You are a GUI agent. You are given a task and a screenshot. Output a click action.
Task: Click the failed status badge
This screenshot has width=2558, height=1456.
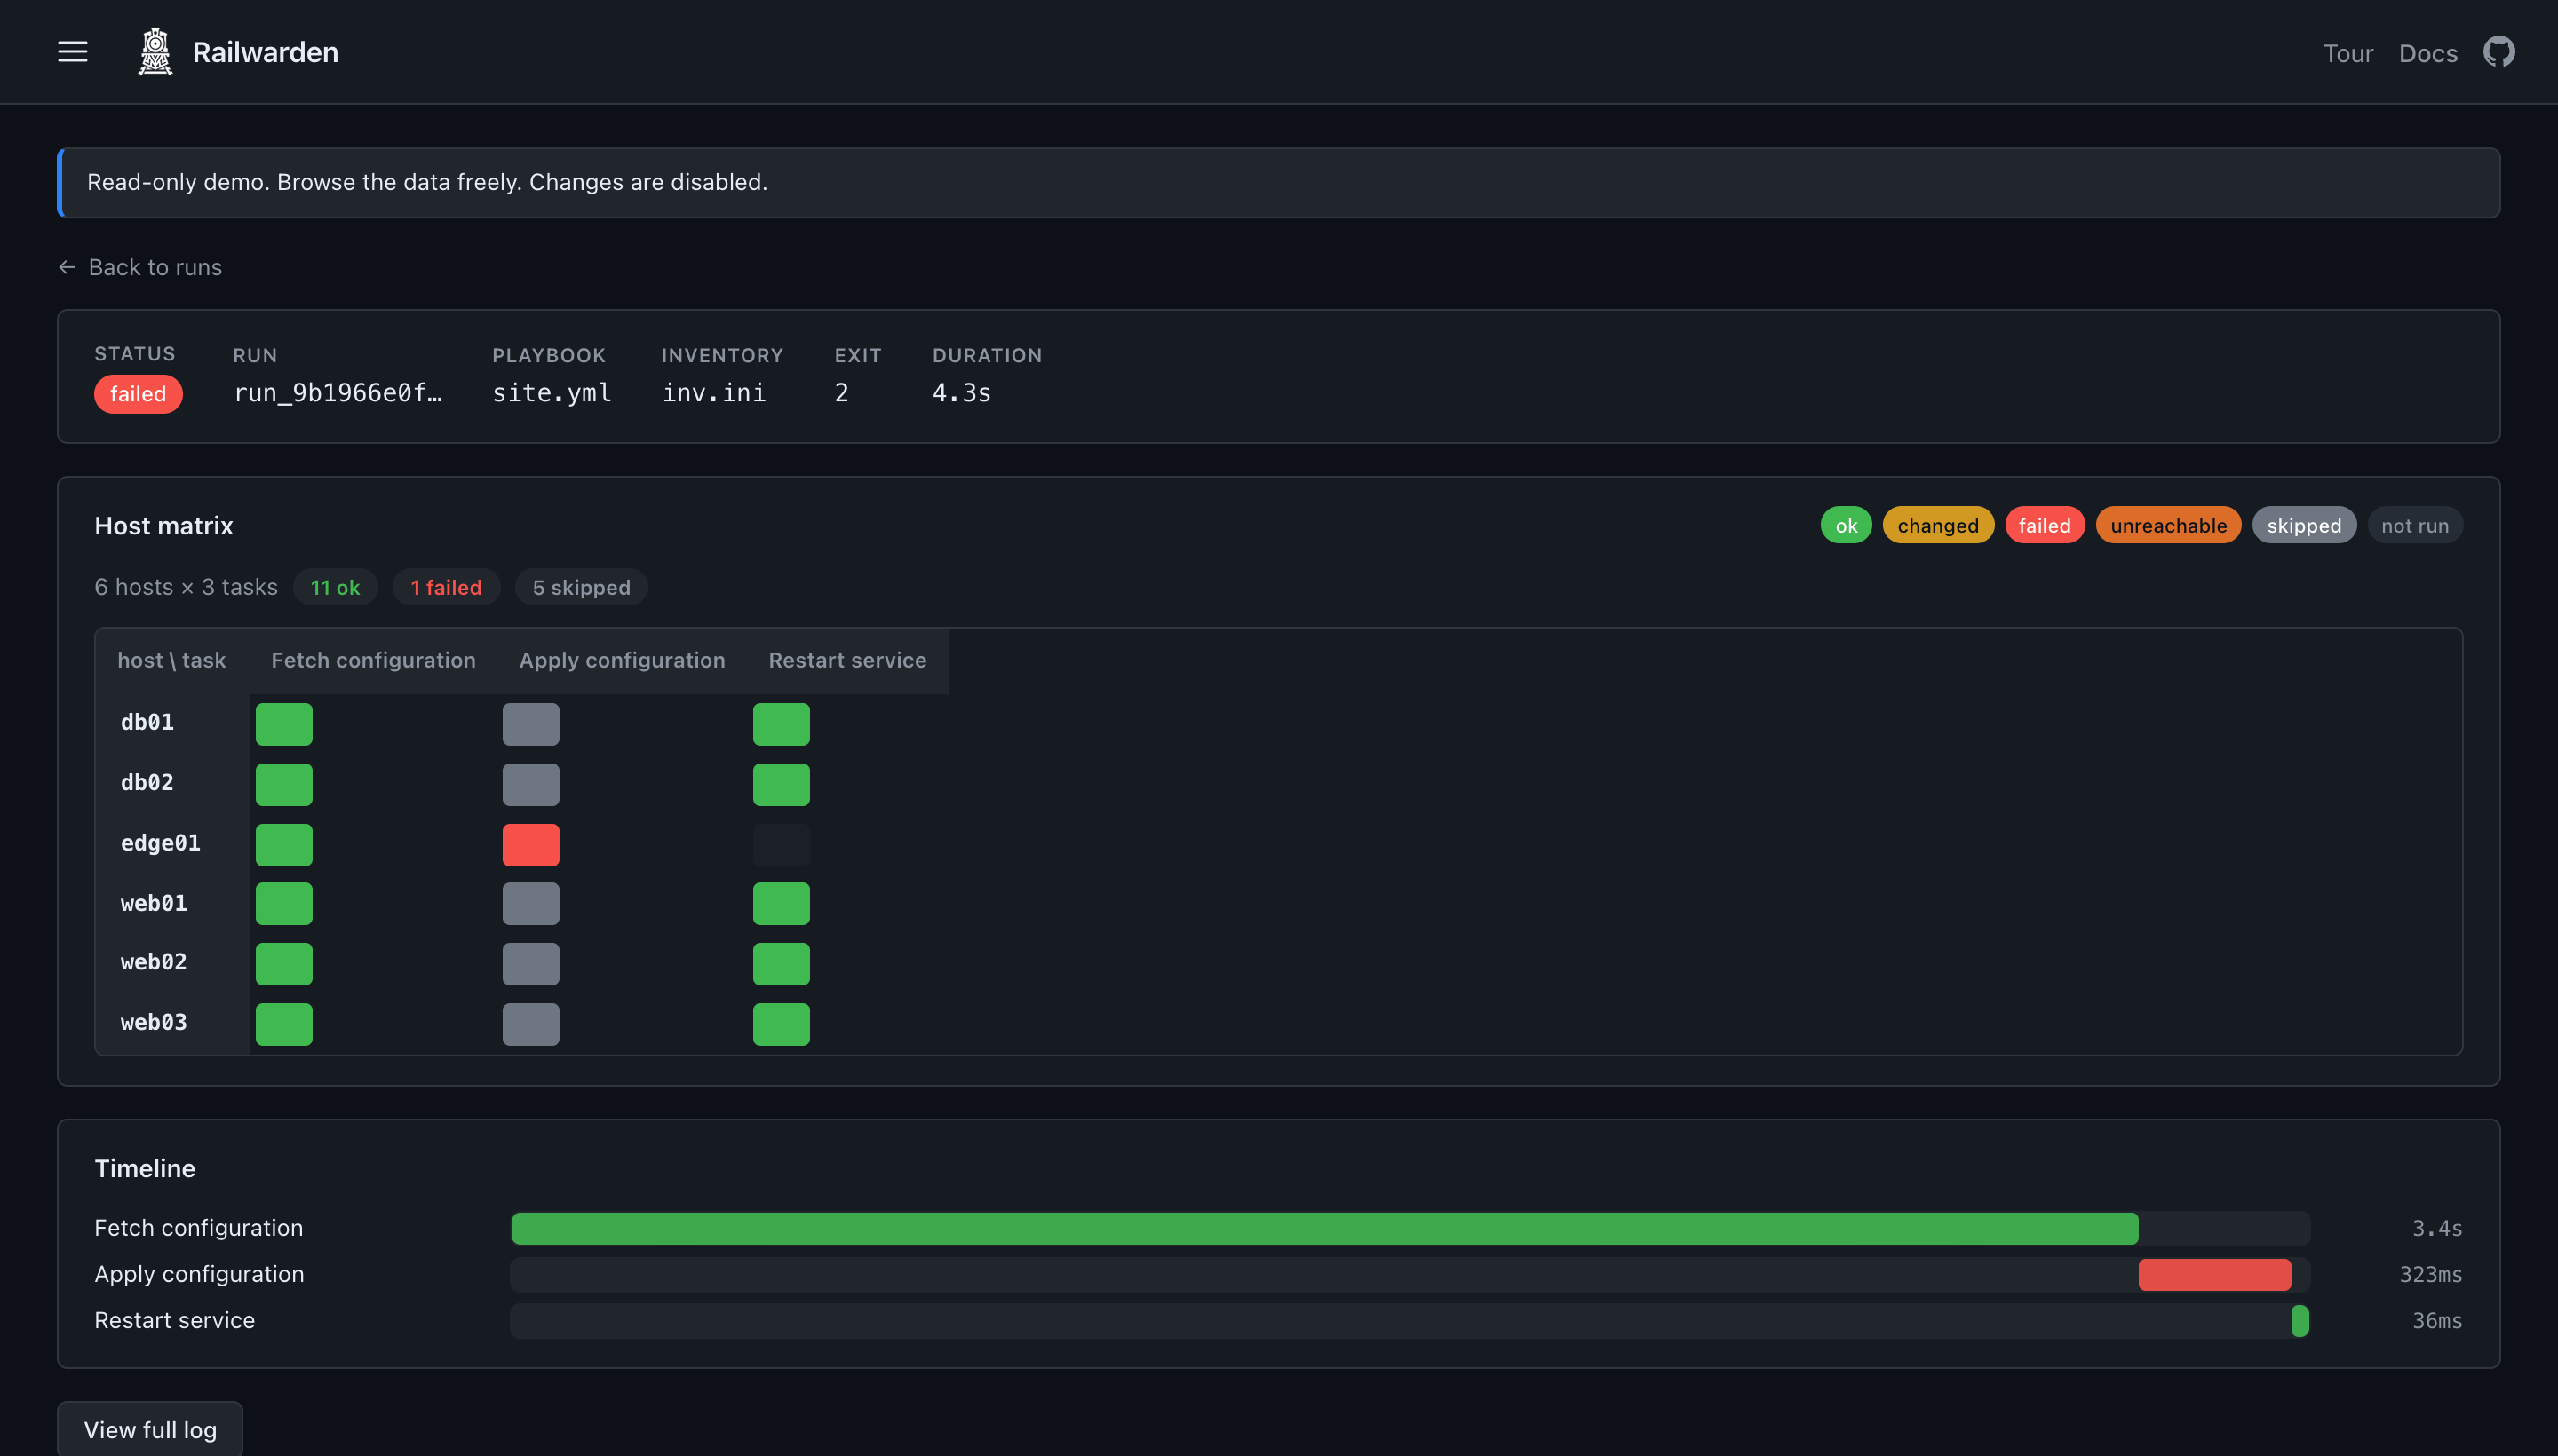138,394
